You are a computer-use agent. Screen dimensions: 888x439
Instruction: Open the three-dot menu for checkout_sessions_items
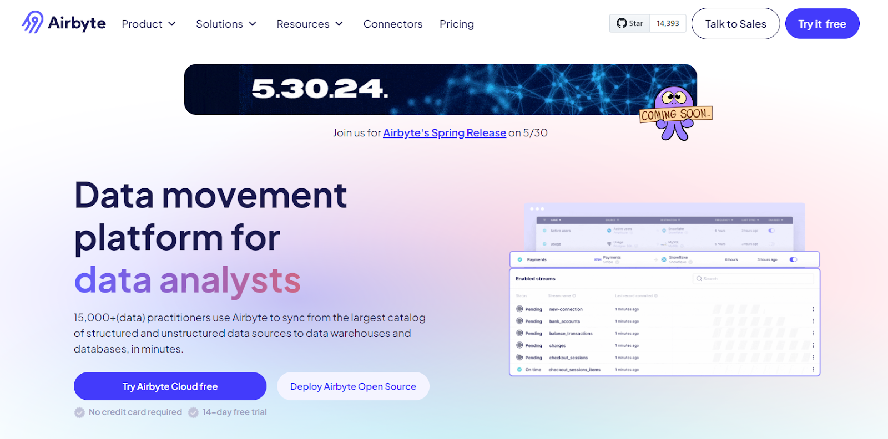[813, 369]
